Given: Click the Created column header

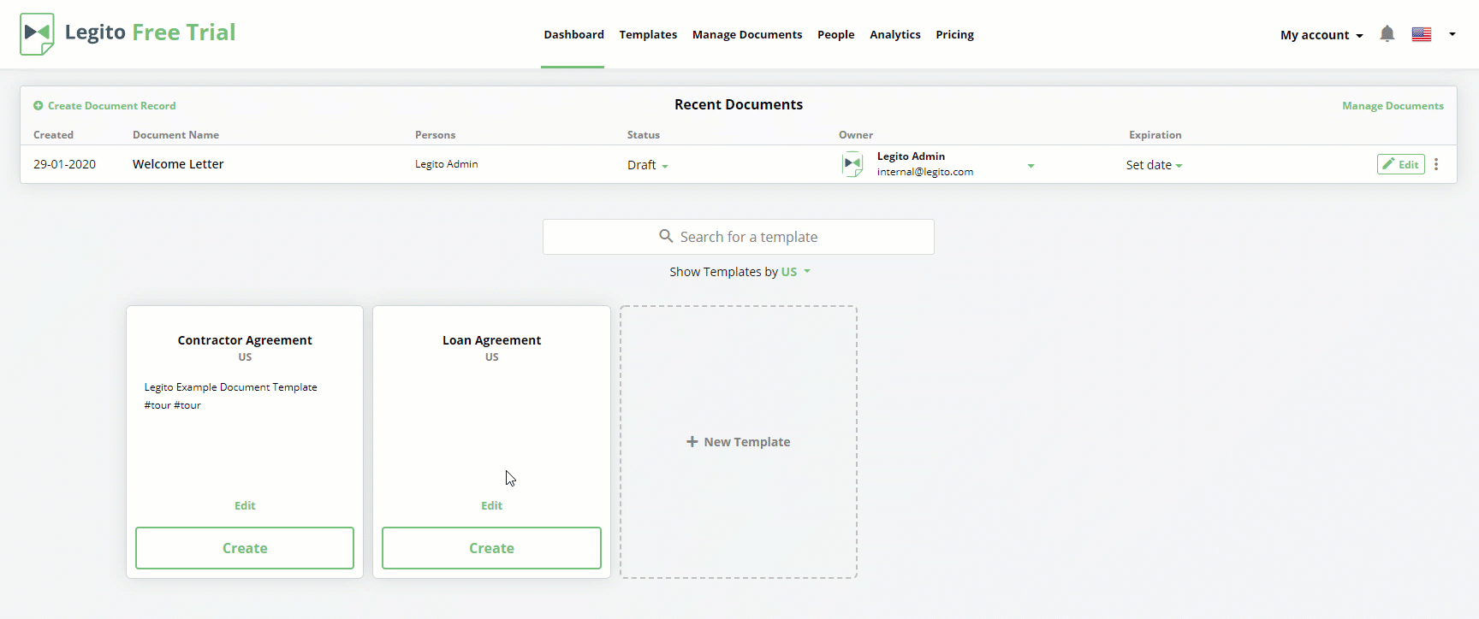Looking at the screenshot, I should point(53,135).
